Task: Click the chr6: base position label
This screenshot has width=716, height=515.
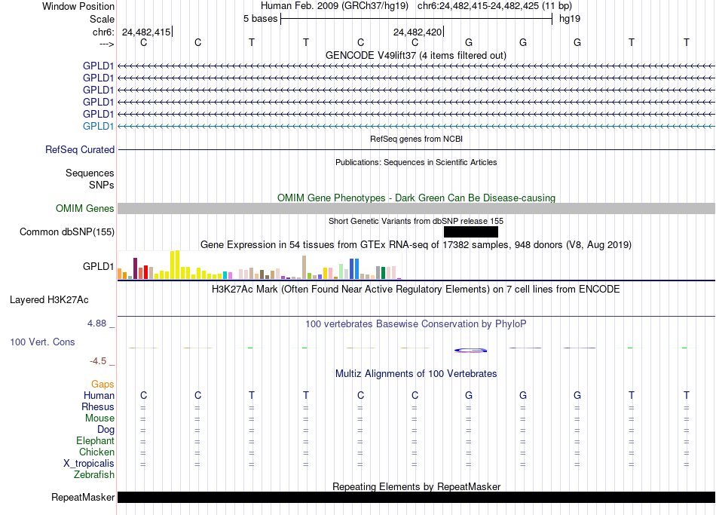Action: pos(103,32)
